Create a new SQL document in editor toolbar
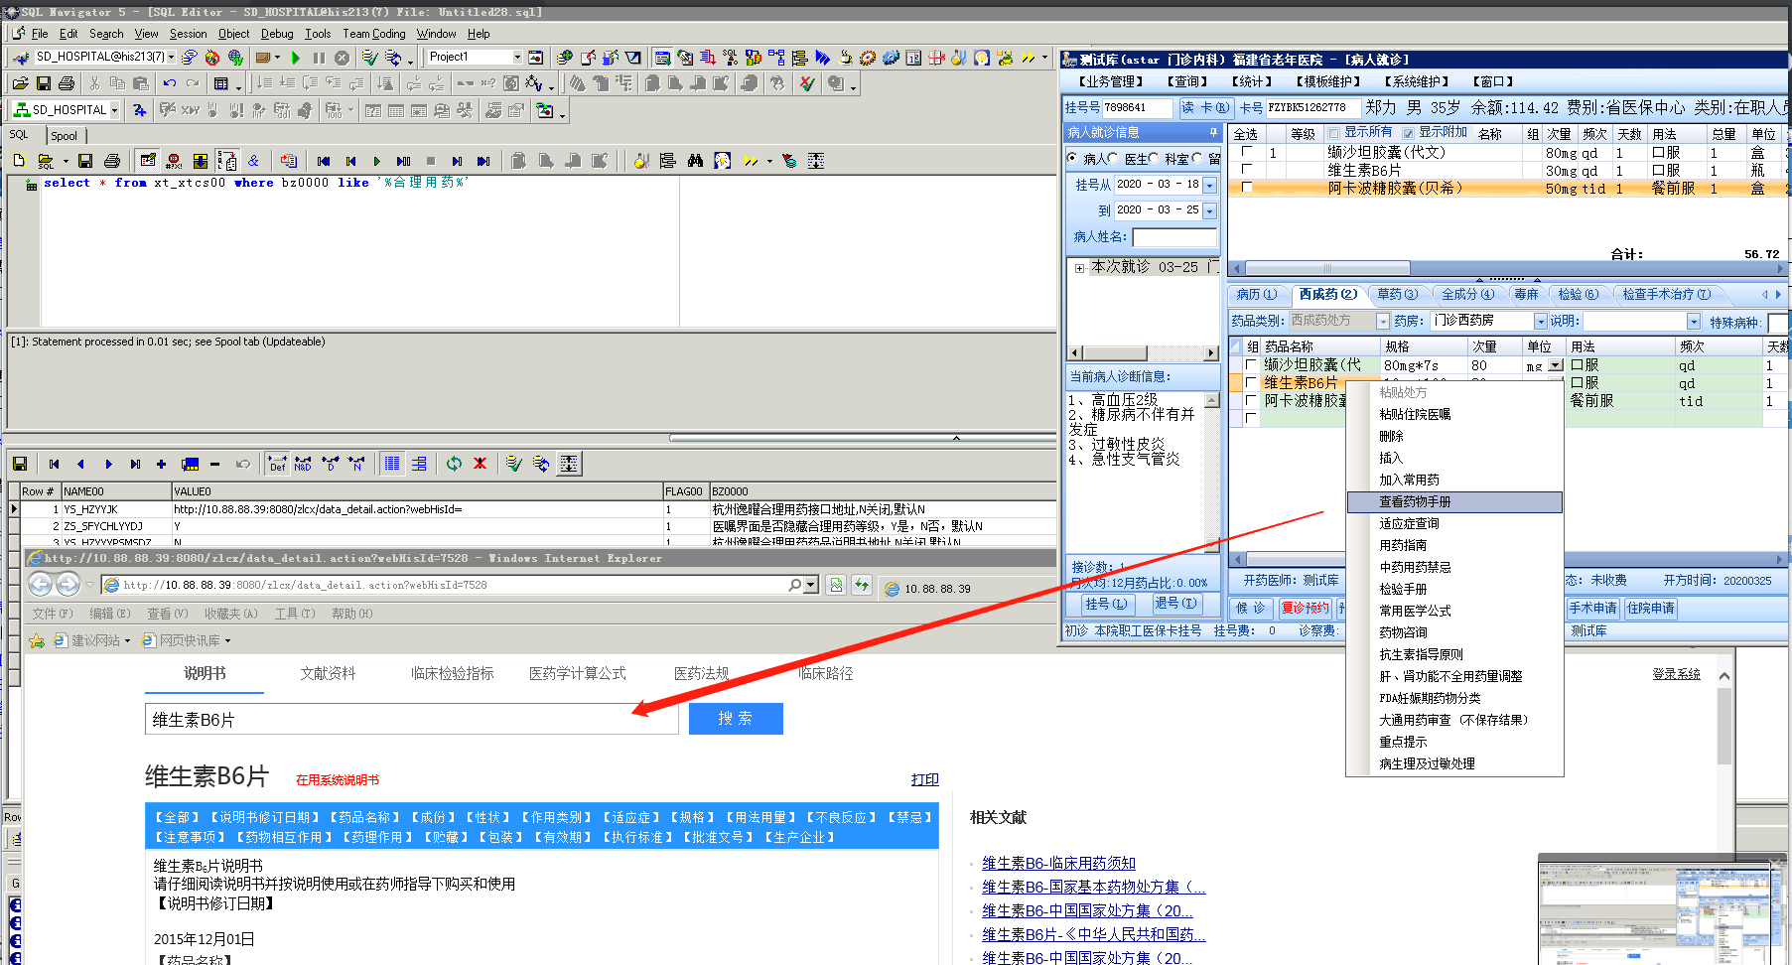 (19, 161)
